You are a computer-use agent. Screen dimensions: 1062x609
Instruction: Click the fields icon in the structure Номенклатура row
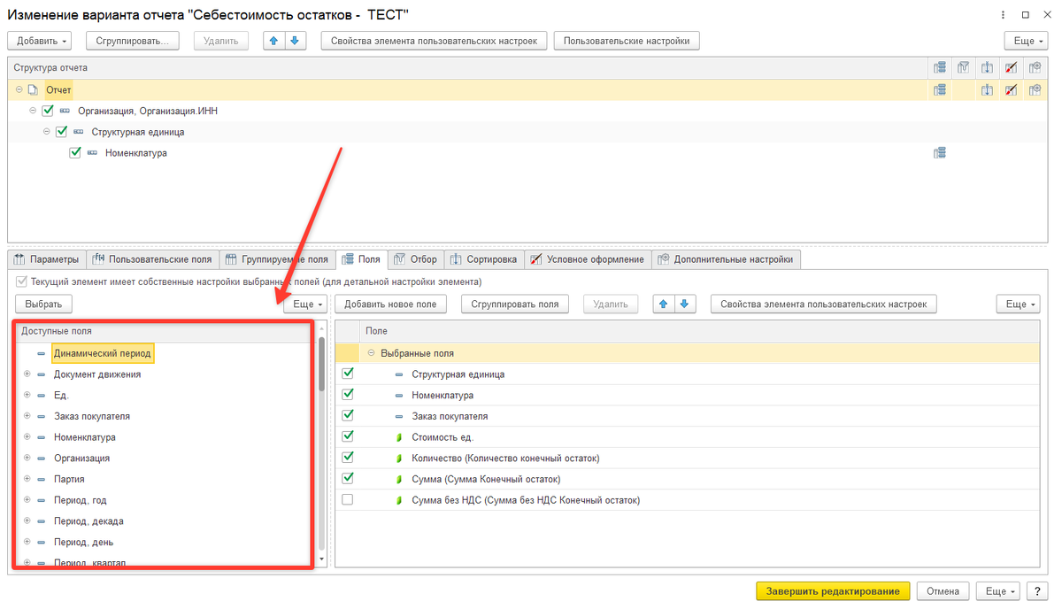pyautogui.click(x=940, y=153)
